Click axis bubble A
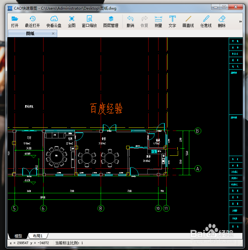This screenshot has height=250, width=248. tap(198, 169)
